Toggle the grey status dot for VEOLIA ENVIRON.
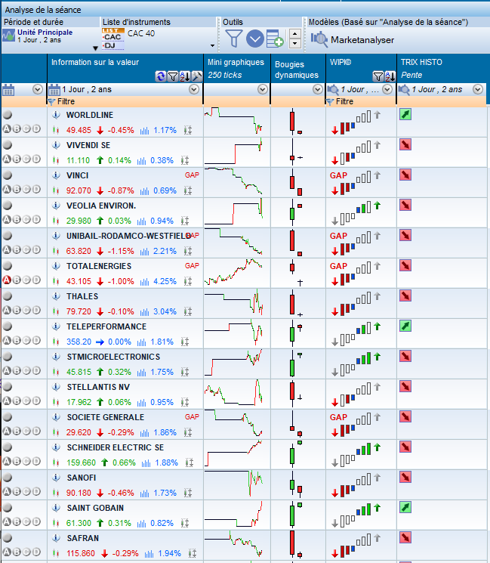The width and height of the screenshot is (490, 563). tap(8, 206)
